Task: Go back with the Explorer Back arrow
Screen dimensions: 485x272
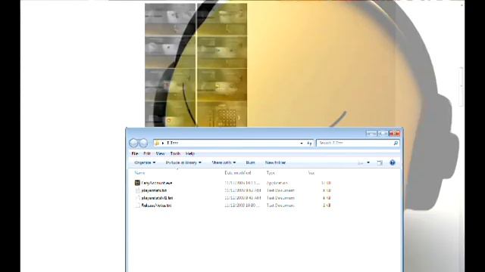Action: tap(133, 143)
